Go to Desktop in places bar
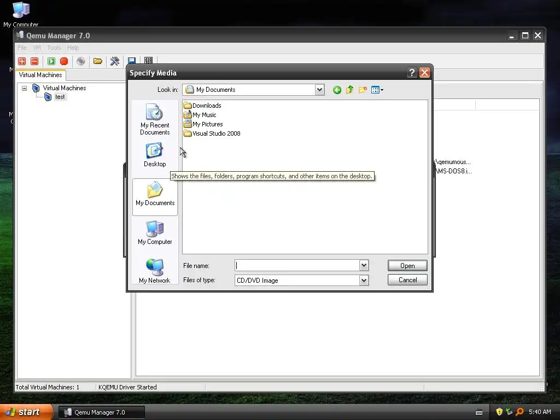 (x=155, y=155)
